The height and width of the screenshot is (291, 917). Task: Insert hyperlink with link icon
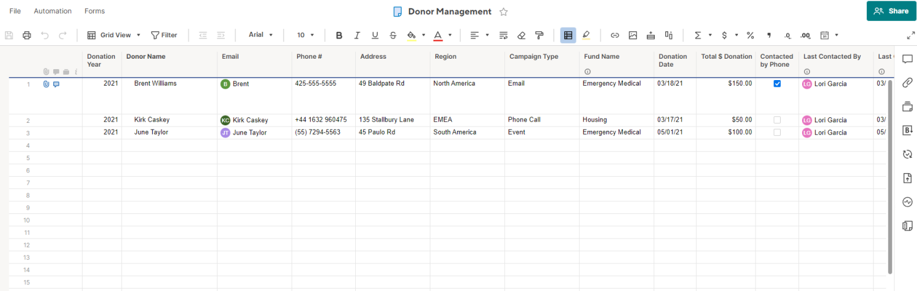615,35
